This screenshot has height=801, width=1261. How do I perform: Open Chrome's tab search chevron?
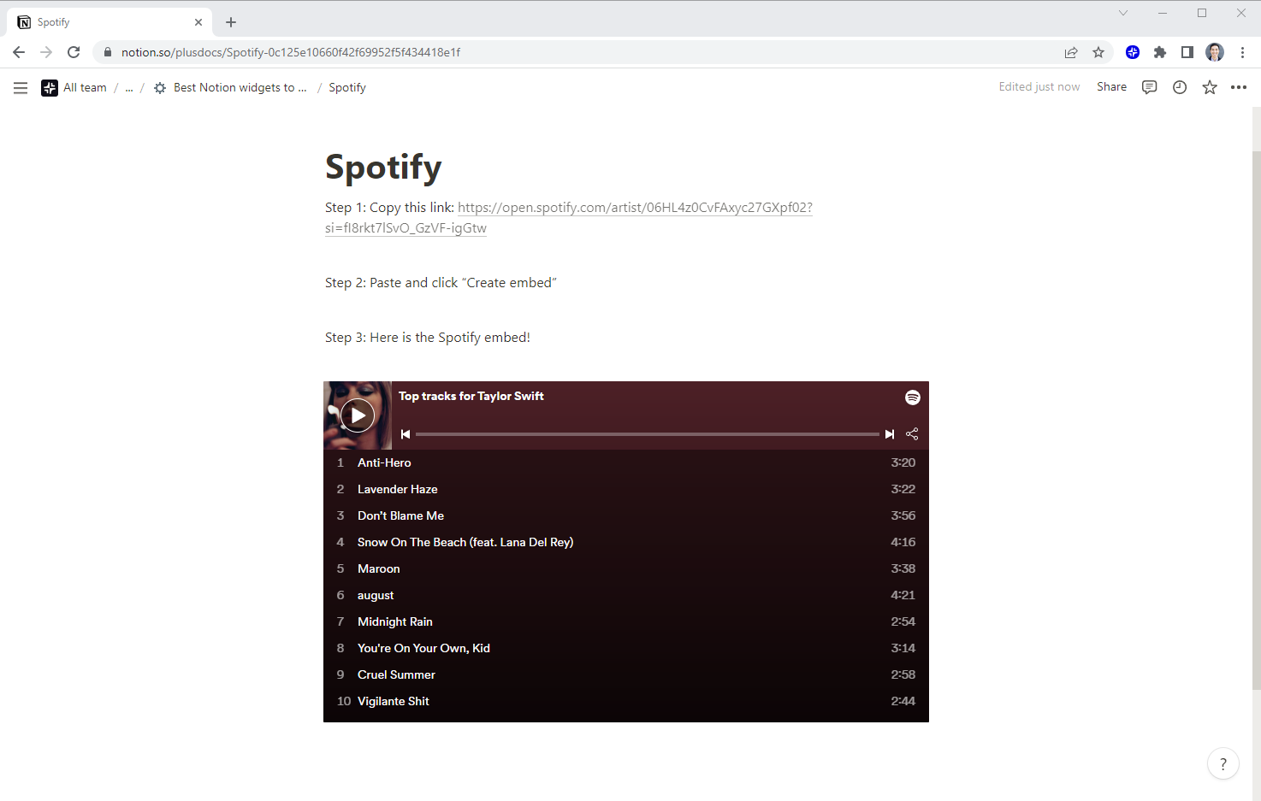click(x=1123, y=13)
